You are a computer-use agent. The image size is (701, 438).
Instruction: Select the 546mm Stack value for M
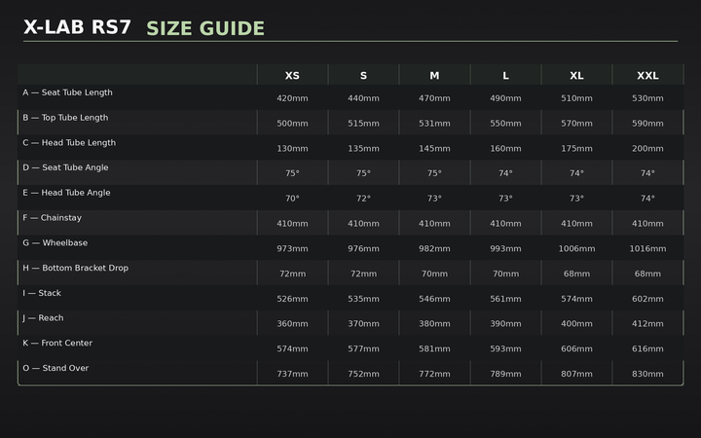(x=434, y=299)
